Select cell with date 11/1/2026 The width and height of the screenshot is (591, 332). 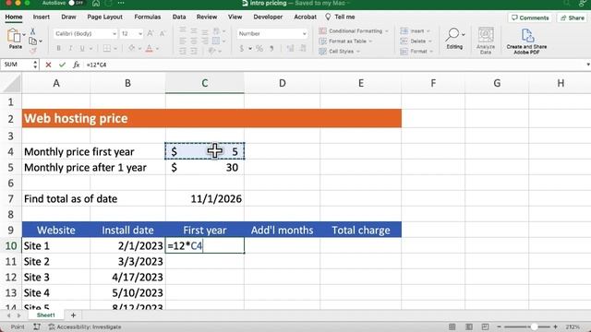pos(205,199)
